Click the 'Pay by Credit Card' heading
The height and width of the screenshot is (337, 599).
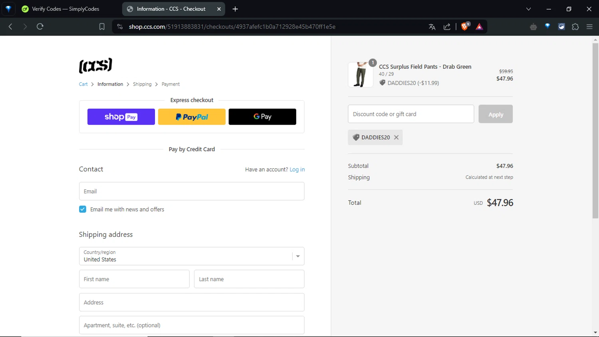(192, 149)
